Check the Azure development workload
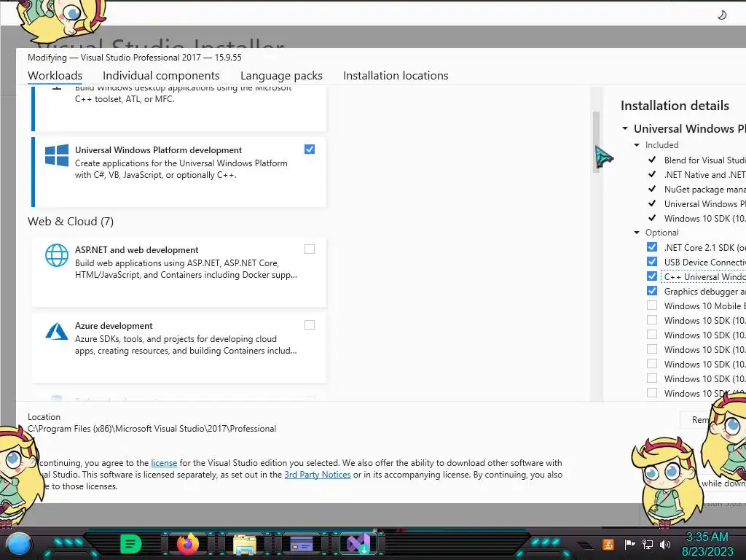The width and height of the screenshot is (746, 560). (x=309, y=324)
